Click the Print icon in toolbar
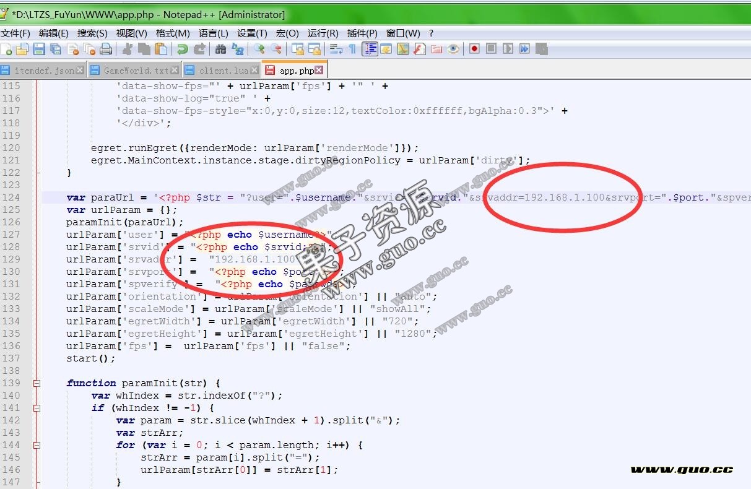Viewport: 751px width, 489px height. (x=106, y=49)
